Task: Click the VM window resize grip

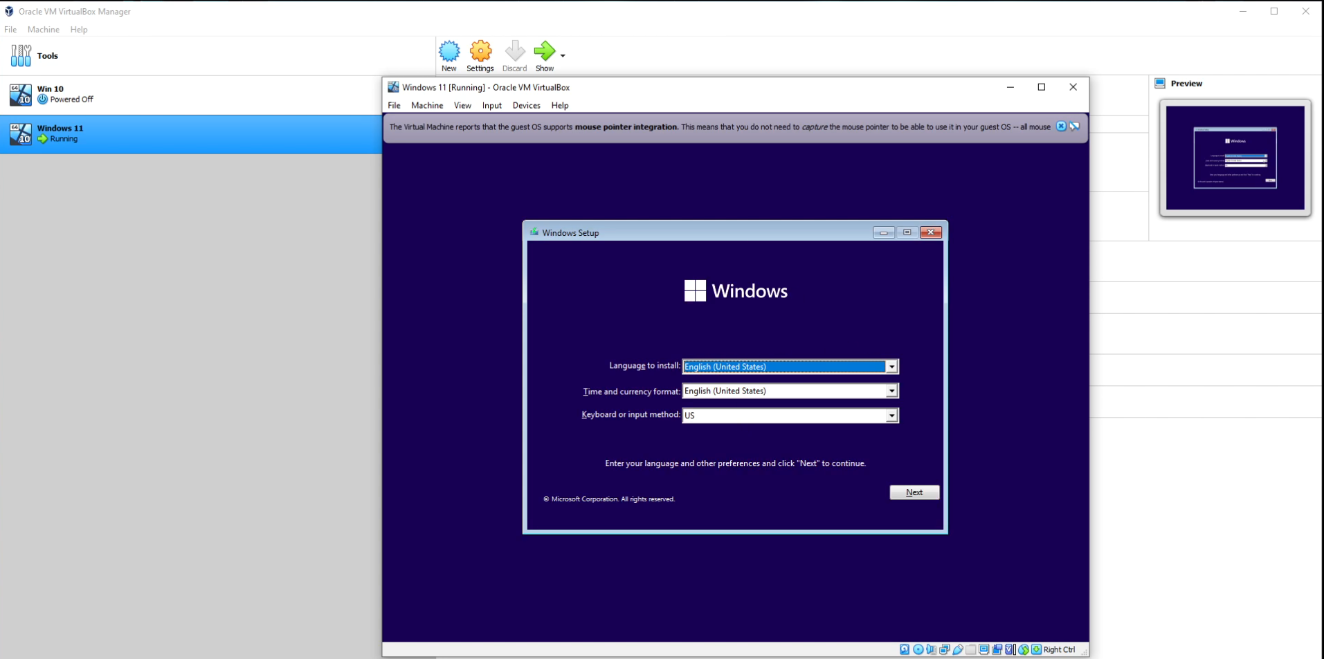Action: 1084,651
